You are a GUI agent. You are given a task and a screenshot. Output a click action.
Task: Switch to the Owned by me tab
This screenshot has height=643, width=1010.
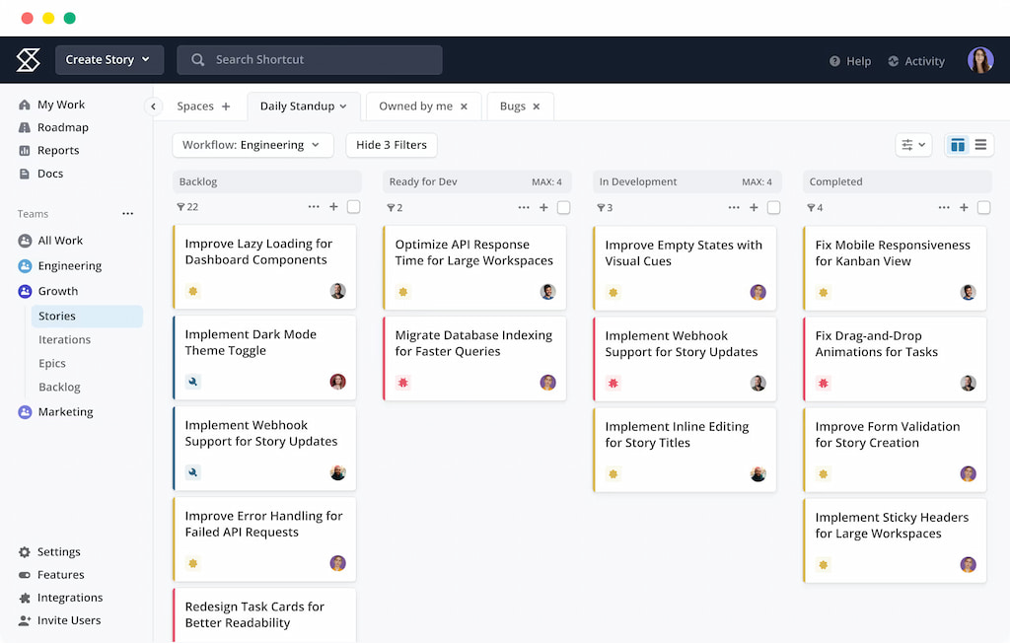(x=415, y=106)
